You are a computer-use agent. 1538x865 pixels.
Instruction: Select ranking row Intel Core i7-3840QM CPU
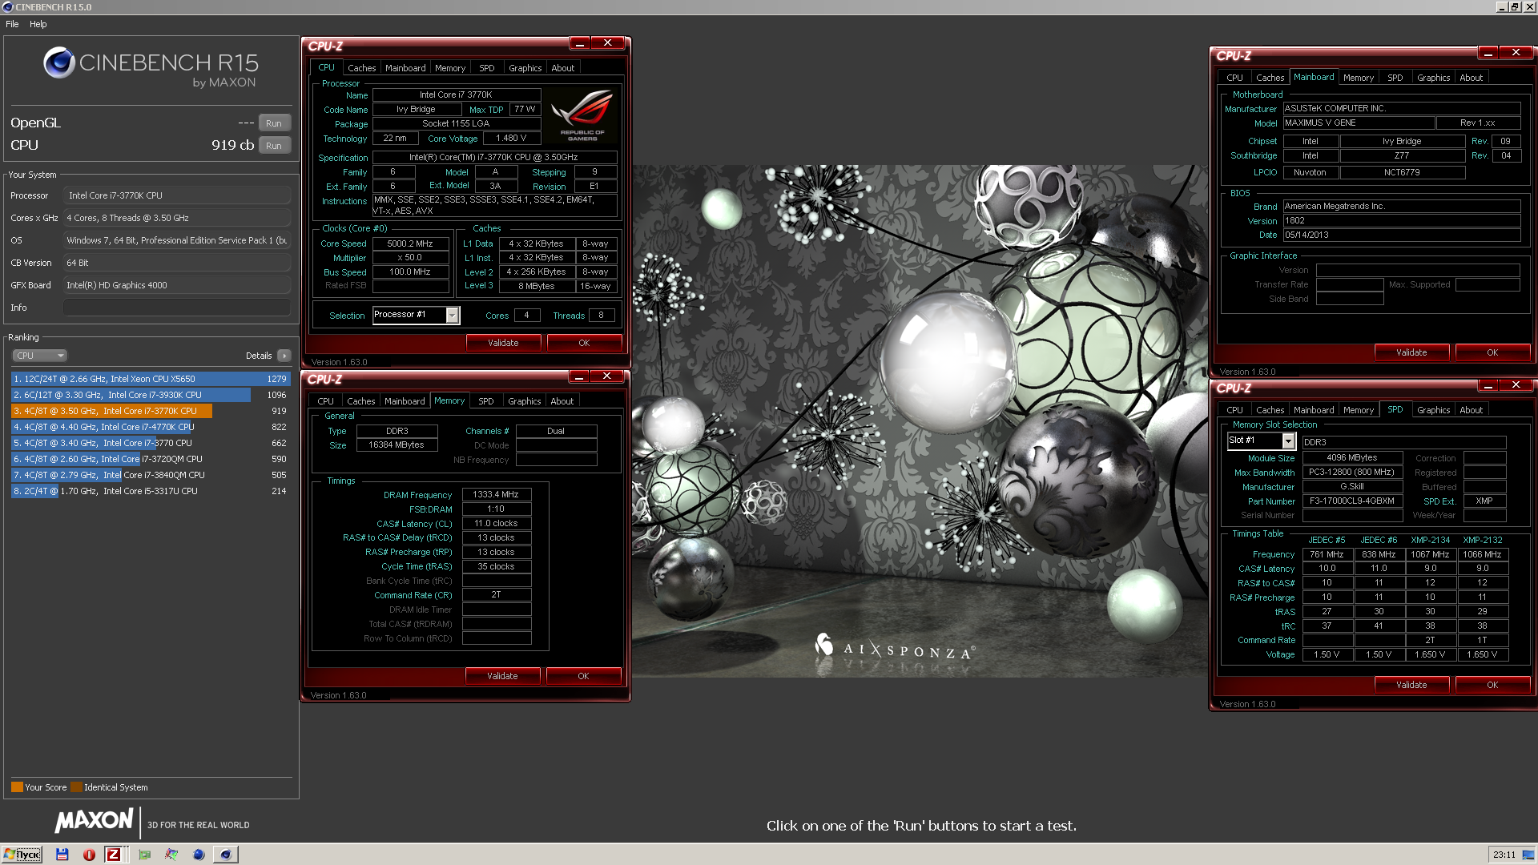click(x=151, y=475)
